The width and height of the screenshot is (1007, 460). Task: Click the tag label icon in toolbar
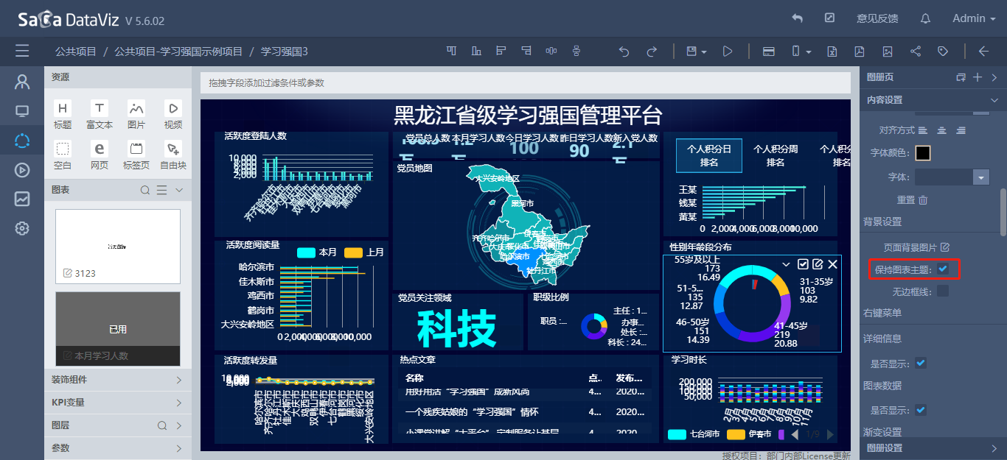[943, 52]
